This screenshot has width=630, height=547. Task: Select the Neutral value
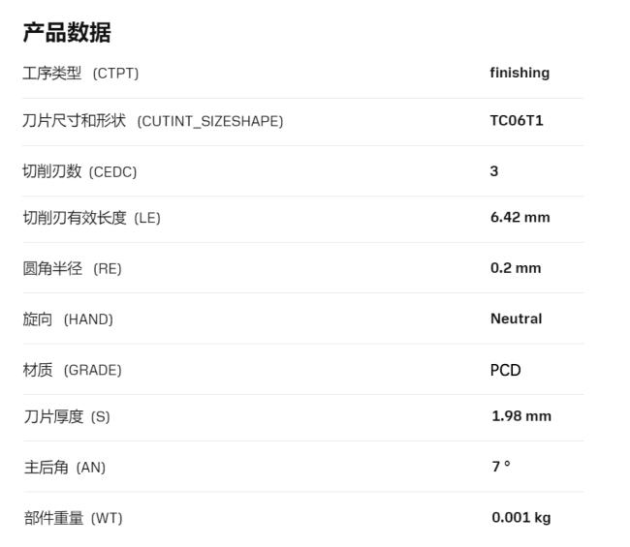[516, 319]
